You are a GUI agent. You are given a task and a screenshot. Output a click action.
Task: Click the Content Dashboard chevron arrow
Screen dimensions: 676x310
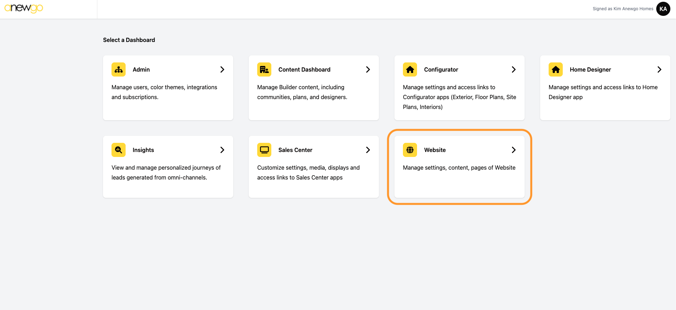coord(368,69)
